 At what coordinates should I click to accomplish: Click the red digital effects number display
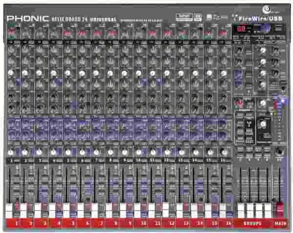coord(241,29)
